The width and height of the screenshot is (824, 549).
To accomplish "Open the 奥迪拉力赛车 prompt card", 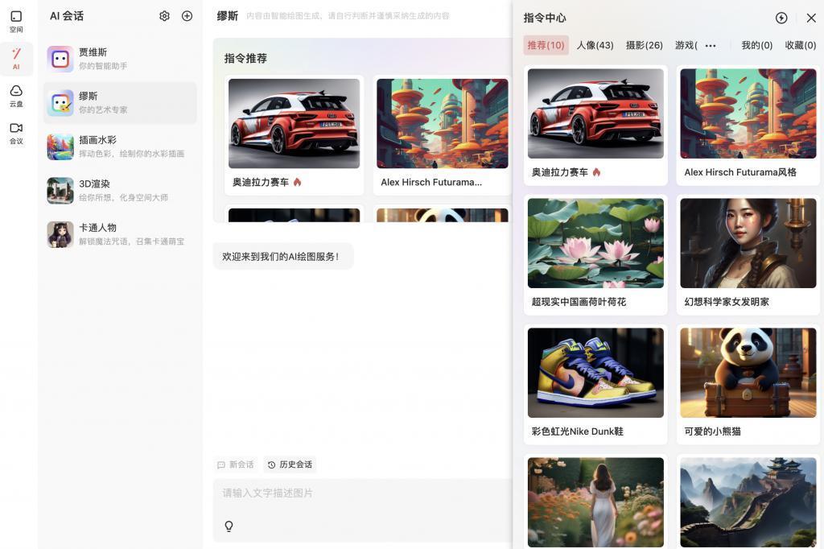I will (595, 125).
